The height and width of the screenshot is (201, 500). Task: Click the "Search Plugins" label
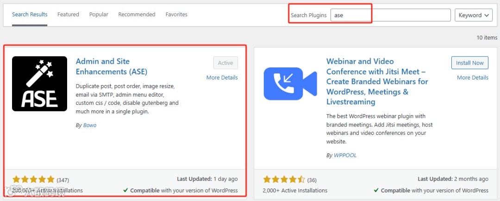[309, 15]
